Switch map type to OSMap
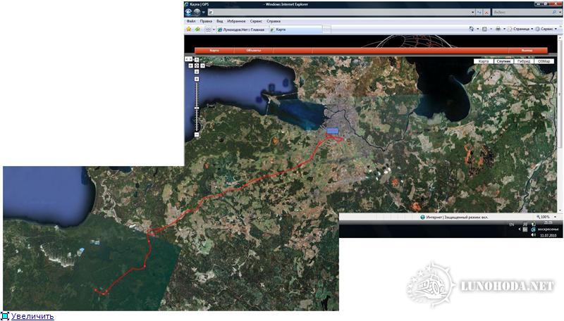The width and height of the screenshot is (564, 321). tap(544, 61)
